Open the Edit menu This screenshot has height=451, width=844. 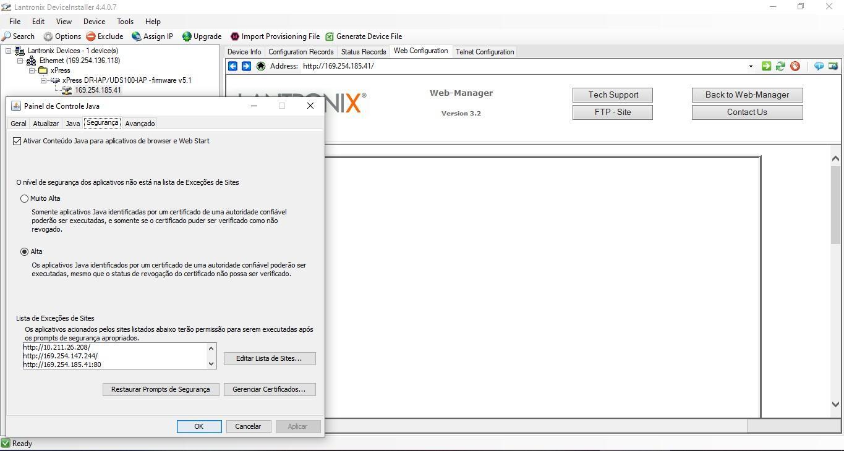click(x=38, y=21)
